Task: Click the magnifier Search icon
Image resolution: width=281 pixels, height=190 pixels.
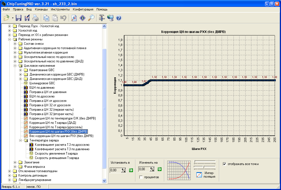Action: tap(91, 18)
